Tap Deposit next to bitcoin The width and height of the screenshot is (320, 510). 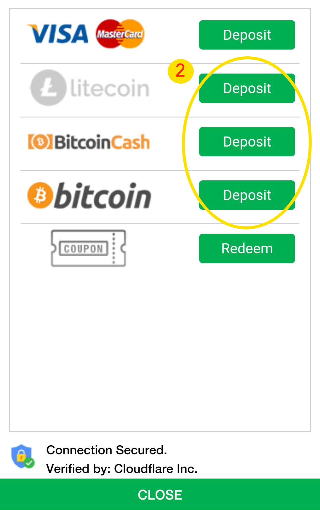coord(247,195)
